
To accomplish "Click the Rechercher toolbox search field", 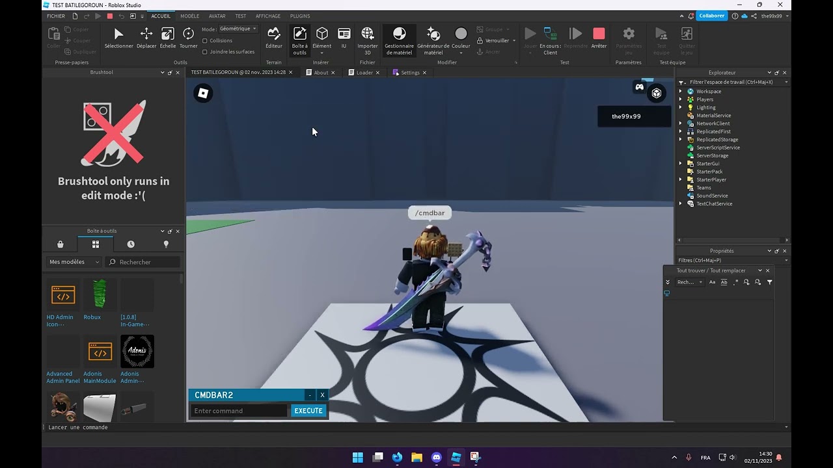I will coord(143,262).
